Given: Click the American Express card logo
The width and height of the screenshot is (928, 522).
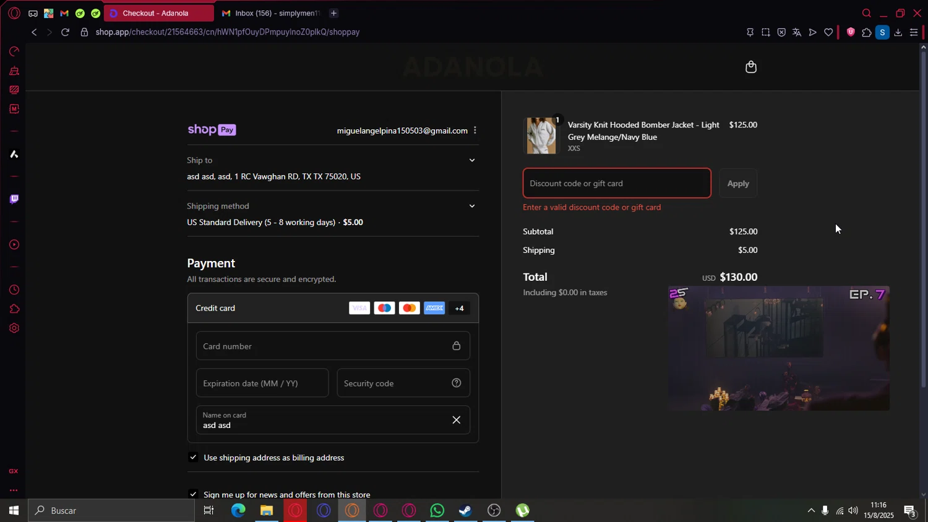Looking at the screenshot, I should point(434,308).
